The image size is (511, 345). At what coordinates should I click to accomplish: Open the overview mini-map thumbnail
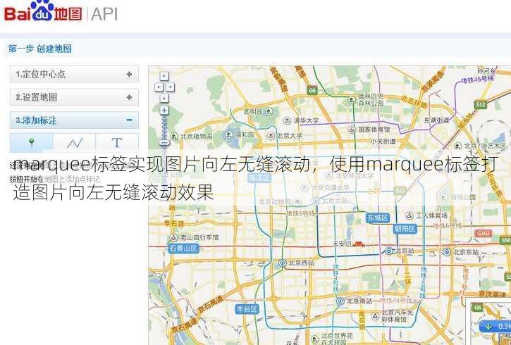click(488, 320)
